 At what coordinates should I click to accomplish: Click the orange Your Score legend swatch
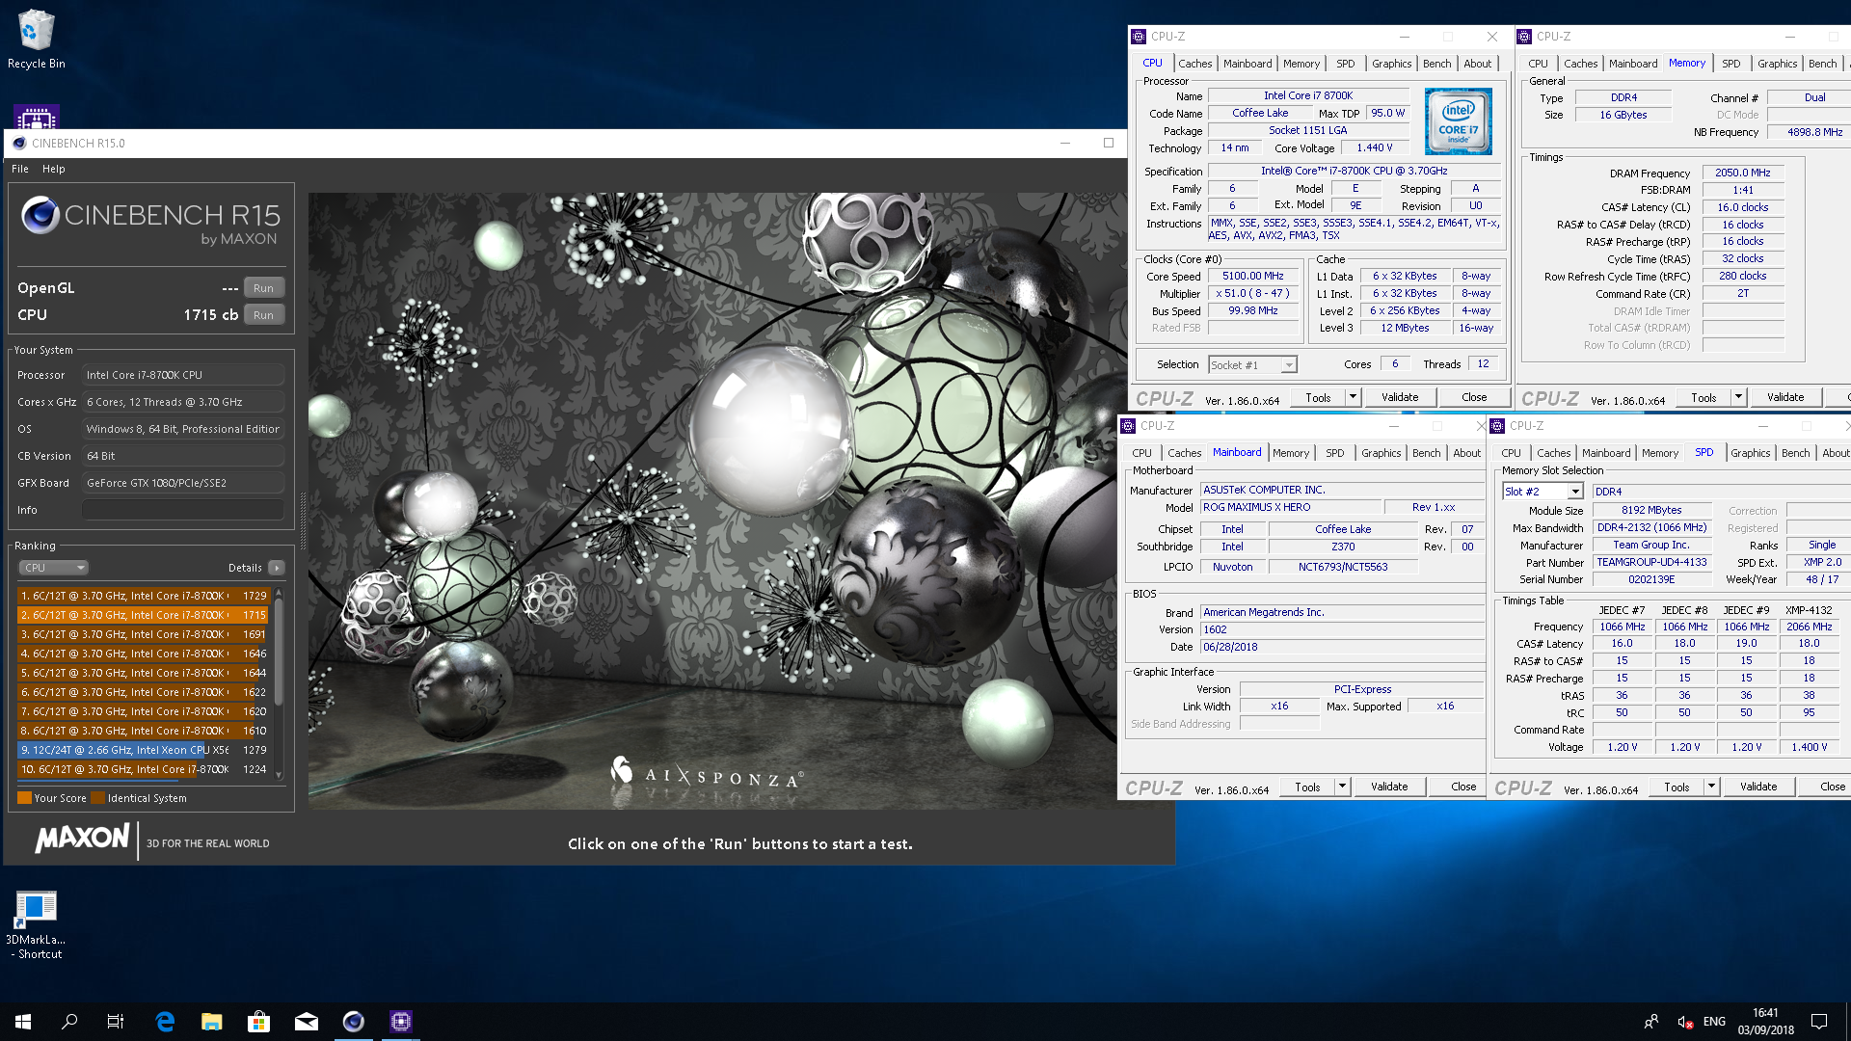25,798
